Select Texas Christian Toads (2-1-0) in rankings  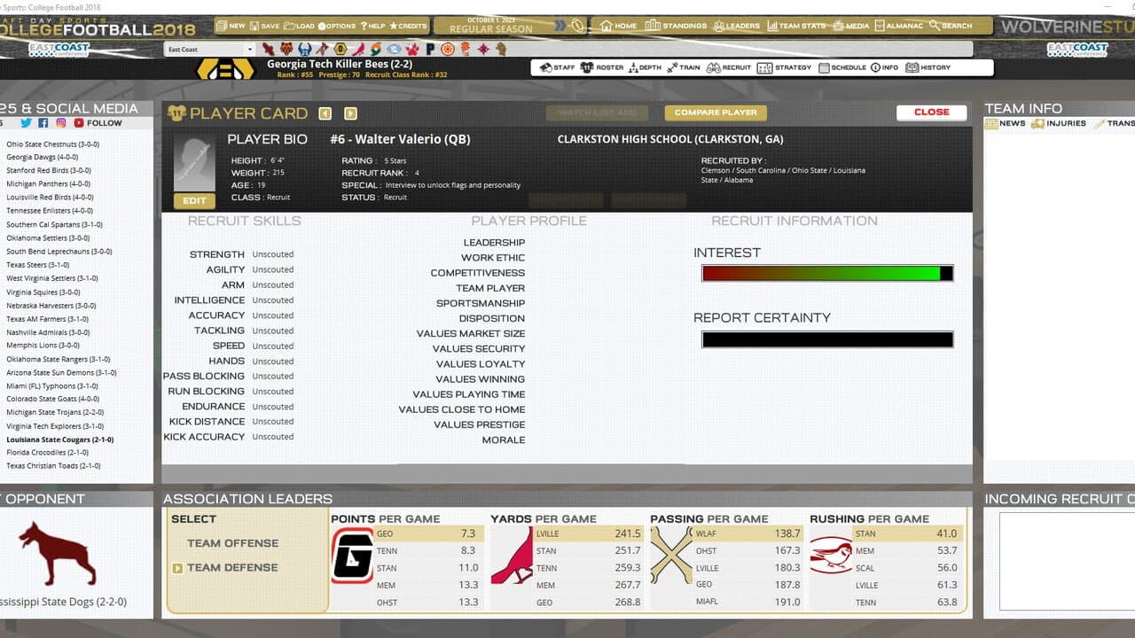tap(53, 466)
